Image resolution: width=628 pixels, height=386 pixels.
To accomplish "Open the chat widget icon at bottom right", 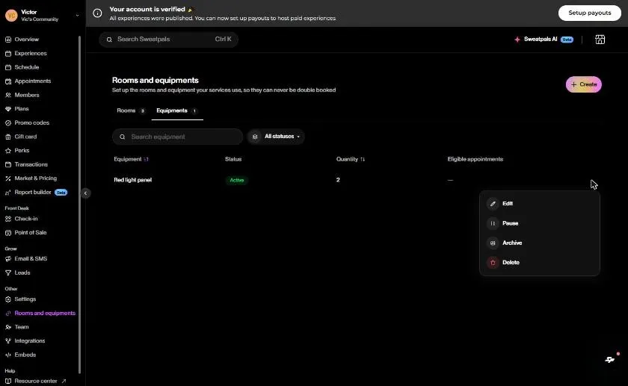I will point(610,360).
